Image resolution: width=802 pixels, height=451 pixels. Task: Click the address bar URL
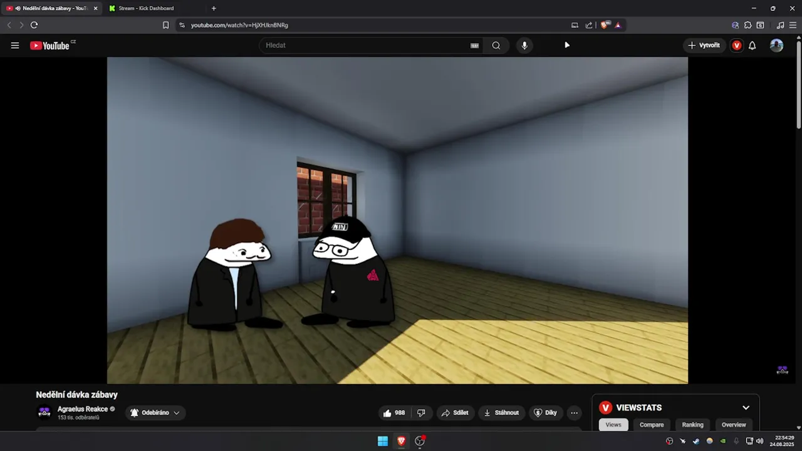[x=239, y=25]
